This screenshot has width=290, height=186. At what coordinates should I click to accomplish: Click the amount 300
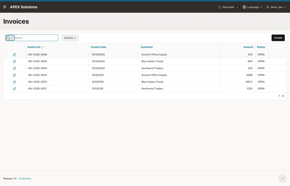coord(250,68)
